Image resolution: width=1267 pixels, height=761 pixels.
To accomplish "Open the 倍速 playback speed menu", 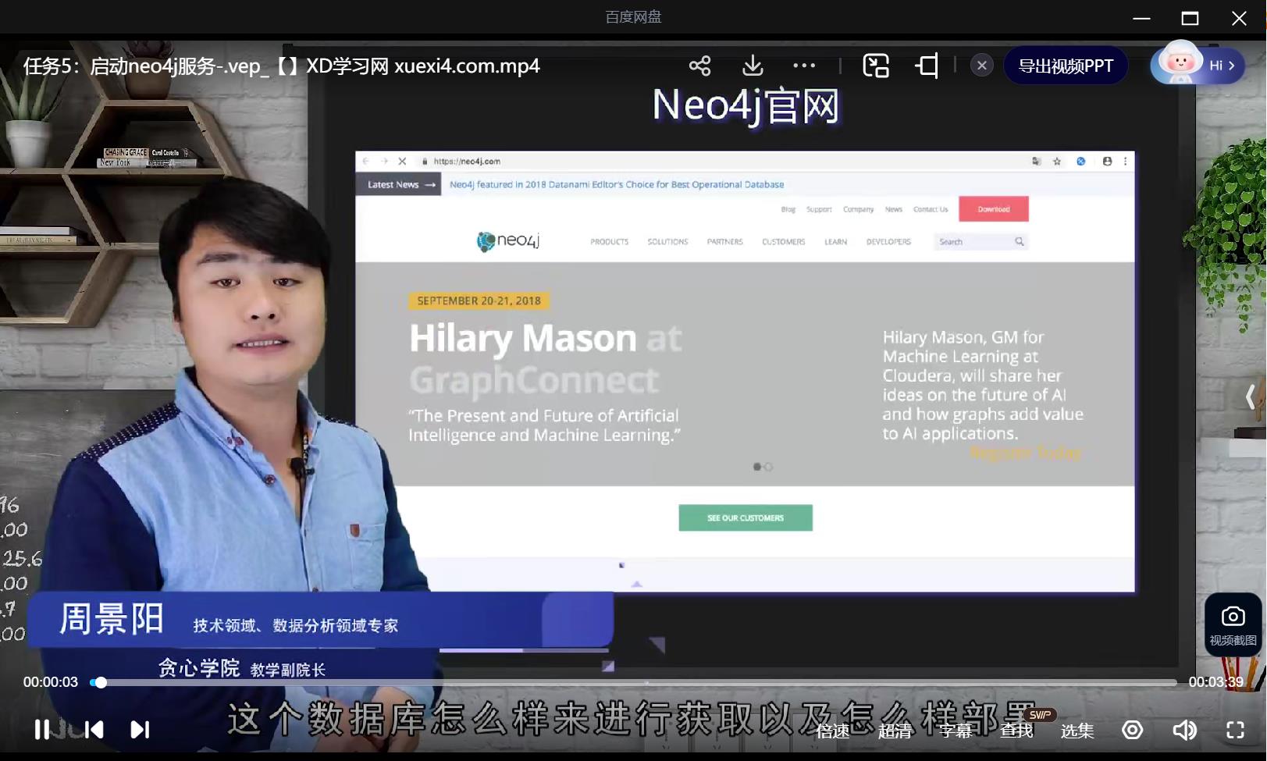I will pyautogui.click(x=832, y=731).
